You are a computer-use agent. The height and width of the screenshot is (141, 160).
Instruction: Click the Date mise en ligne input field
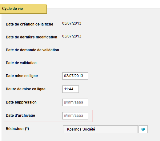[75, 76]
